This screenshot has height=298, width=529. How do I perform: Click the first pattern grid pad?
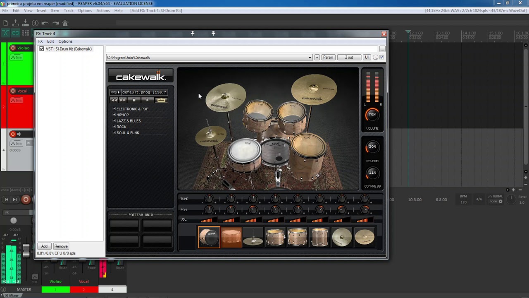(124, 226)
